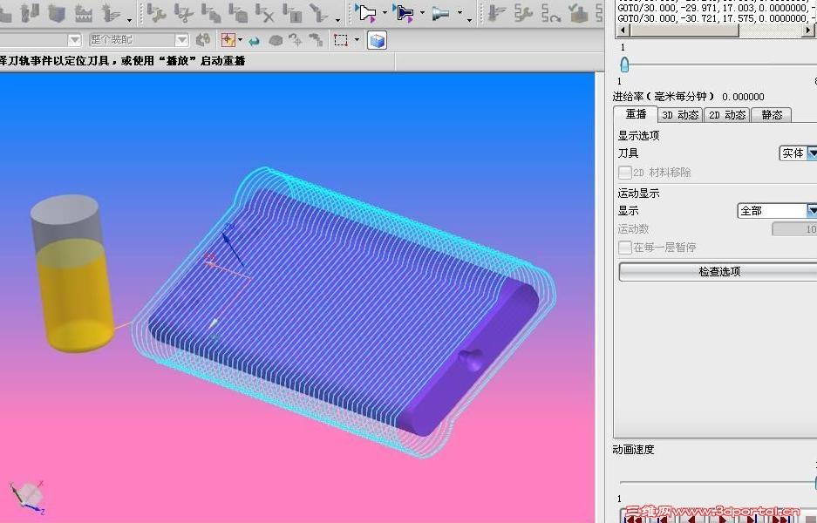Click the white tool with magenta arrow icon

(367, 13)
